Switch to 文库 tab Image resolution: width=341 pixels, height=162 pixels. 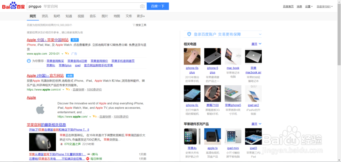(x=129, y=16)
